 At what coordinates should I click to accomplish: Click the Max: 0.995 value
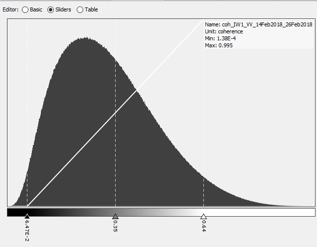click(218, 45)
